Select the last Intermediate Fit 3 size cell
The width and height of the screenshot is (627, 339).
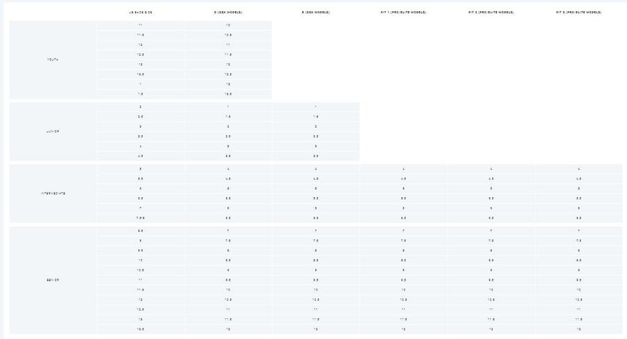pyautogui.click(x=578, y=218)
